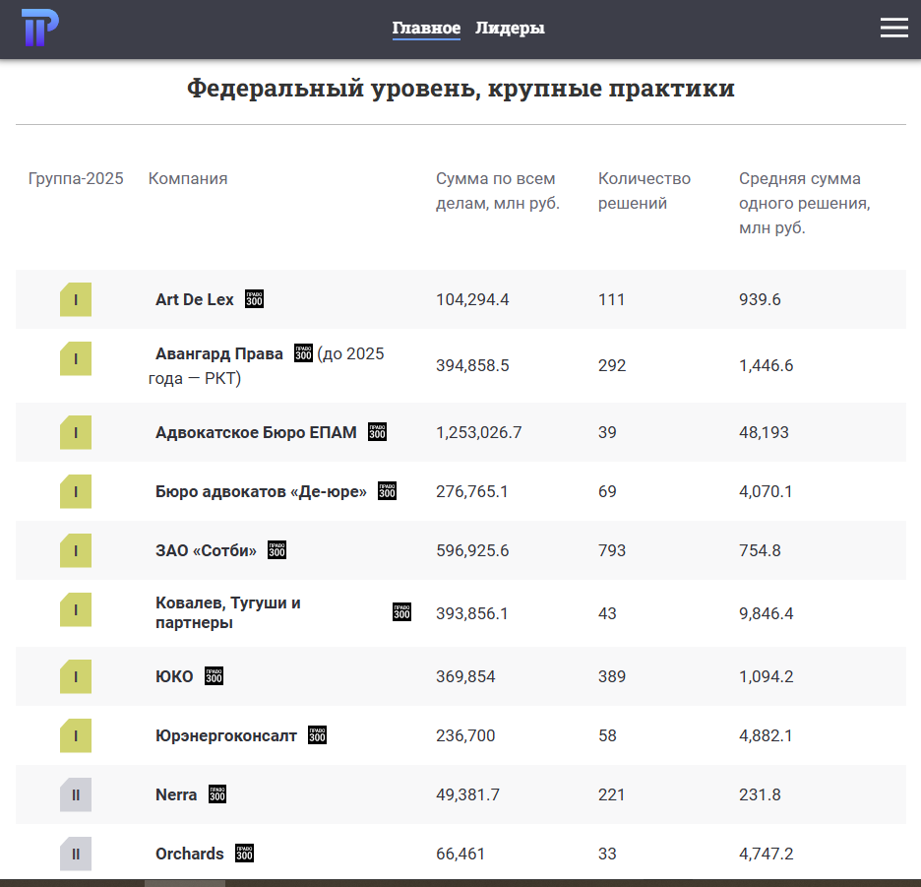Viewport: 921px width, 887px height.
Task: Click the group II badge for Orchards
Action: pos(76,855)
